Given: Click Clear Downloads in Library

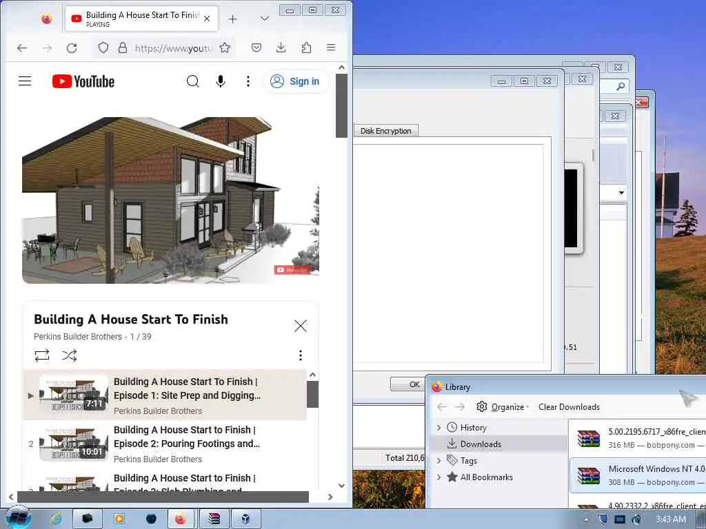Looking at the screenshot, I should click(x=569, y=406).
